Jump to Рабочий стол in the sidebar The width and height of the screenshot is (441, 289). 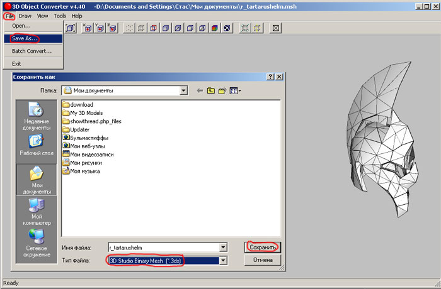36,144
